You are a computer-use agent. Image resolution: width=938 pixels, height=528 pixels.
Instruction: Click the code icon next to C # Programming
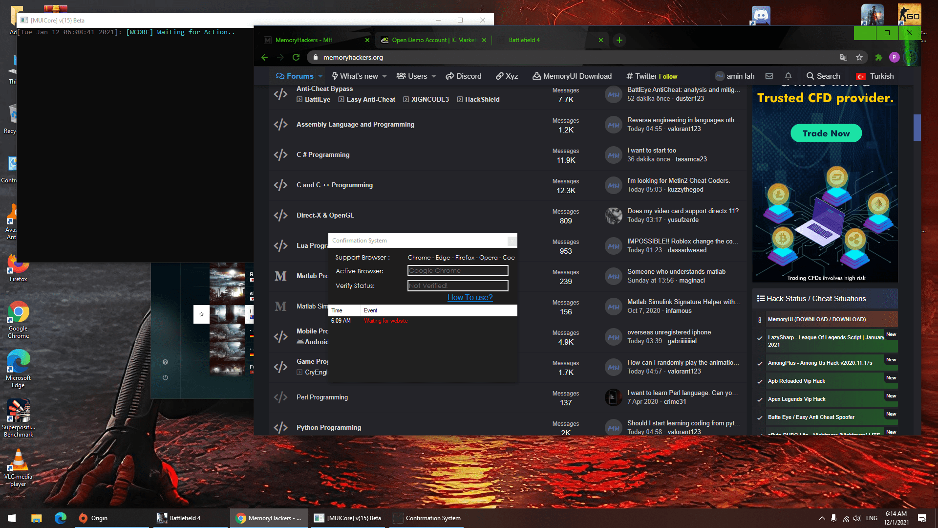280,154
